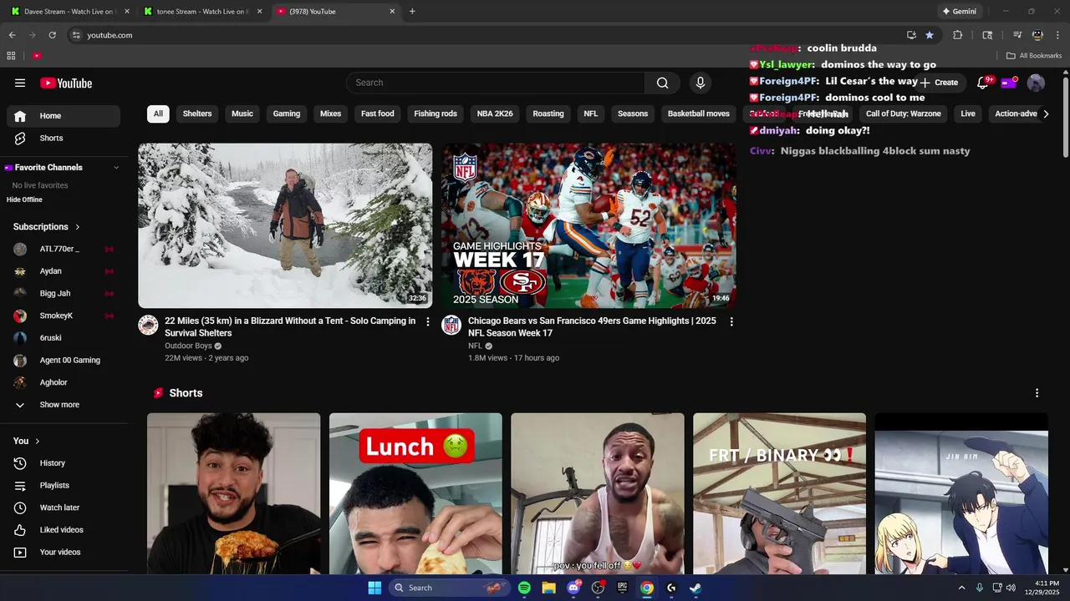Open Spotify from the taskbar
The width and height of the screenshot is (1070, 601).
point(524,588)
